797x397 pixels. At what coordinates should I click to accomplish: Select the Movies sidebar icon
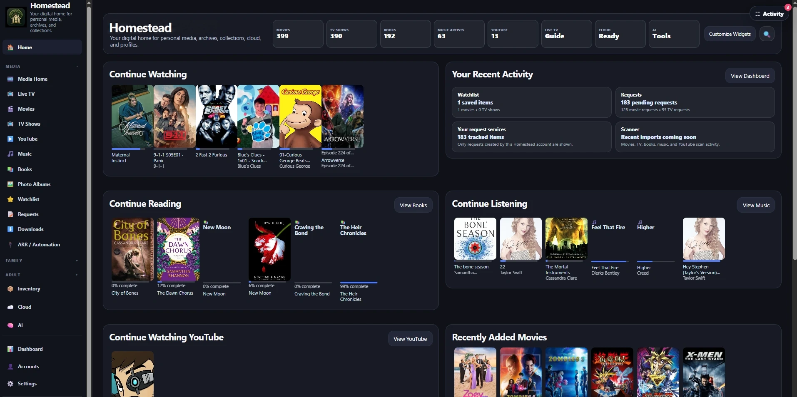pos(10,109)
